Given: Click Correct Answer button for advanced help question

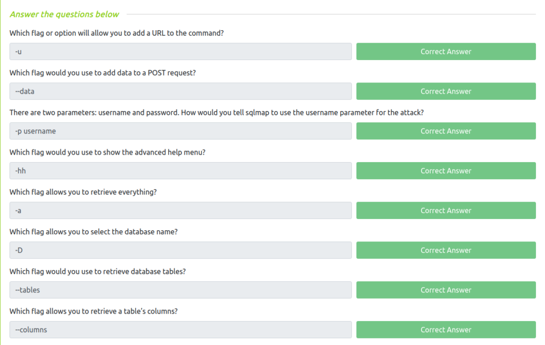Looking at the screenshot, I should tap(446, 171).
